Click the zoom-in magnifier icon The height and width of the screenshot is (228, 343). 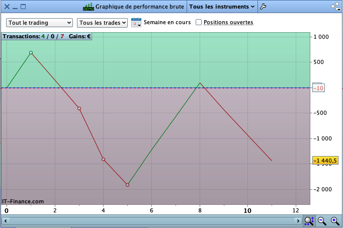pos(335,221)
